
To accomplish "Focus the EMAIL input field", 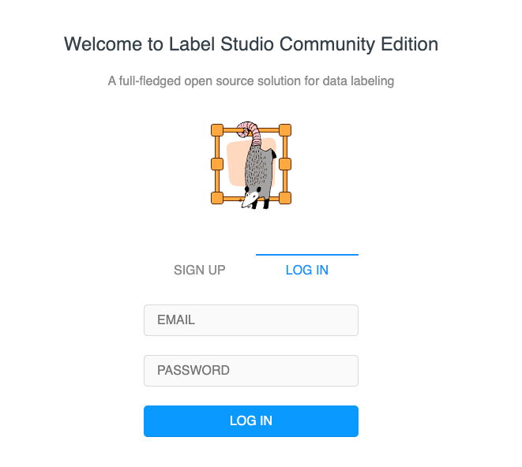I will (251, 320).
